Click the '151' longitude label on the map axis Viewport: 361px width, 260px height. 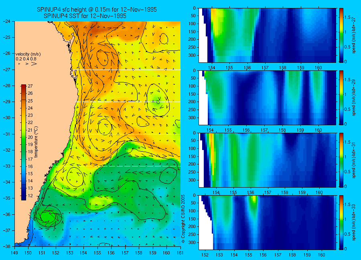tap(42, 253)
